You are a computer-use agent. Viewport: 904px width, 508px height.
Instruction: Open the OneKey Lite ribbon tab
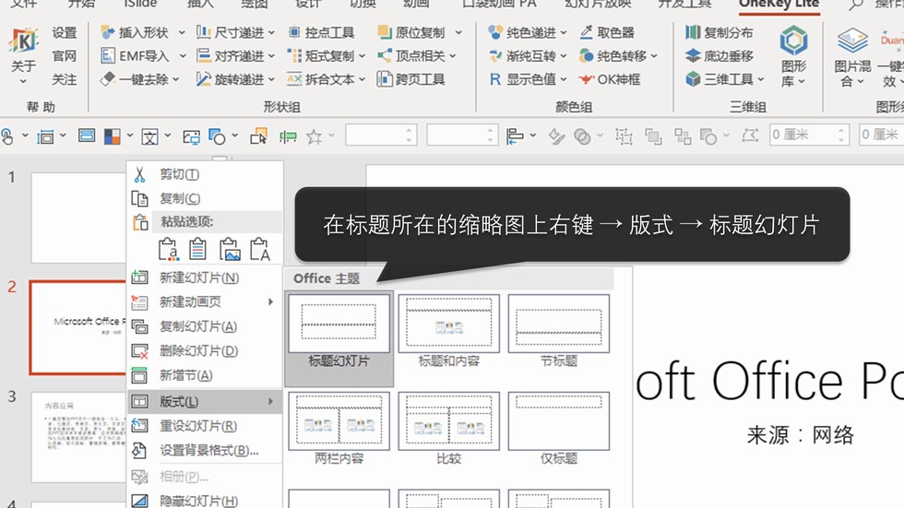[778, 4]
